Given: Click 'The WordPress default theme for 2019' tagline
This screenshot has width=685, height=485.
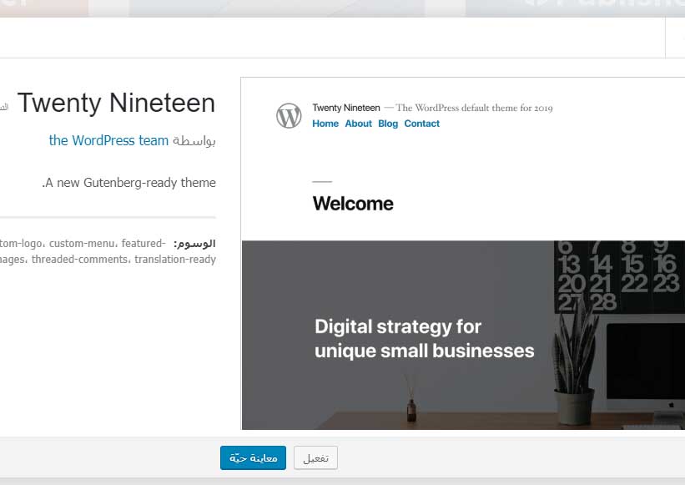Looking at the screenshot, I should coord(474,108).
